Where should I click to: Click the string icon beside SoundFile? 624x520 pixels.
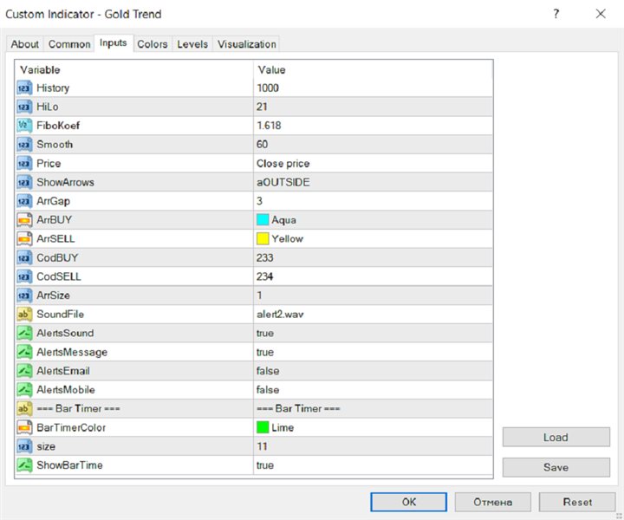(24, 315)
